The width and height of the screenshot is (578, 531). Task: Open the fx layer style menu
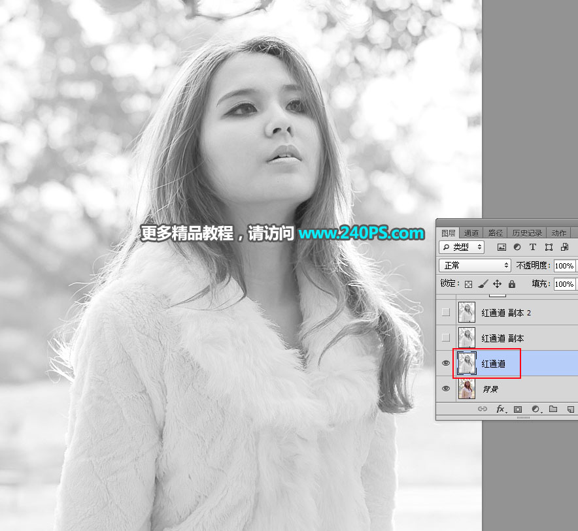[501, 409]
